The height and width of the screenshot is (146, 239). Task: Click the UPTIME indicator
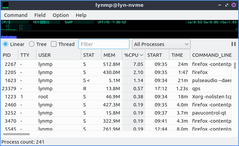[x=112, y=22]
